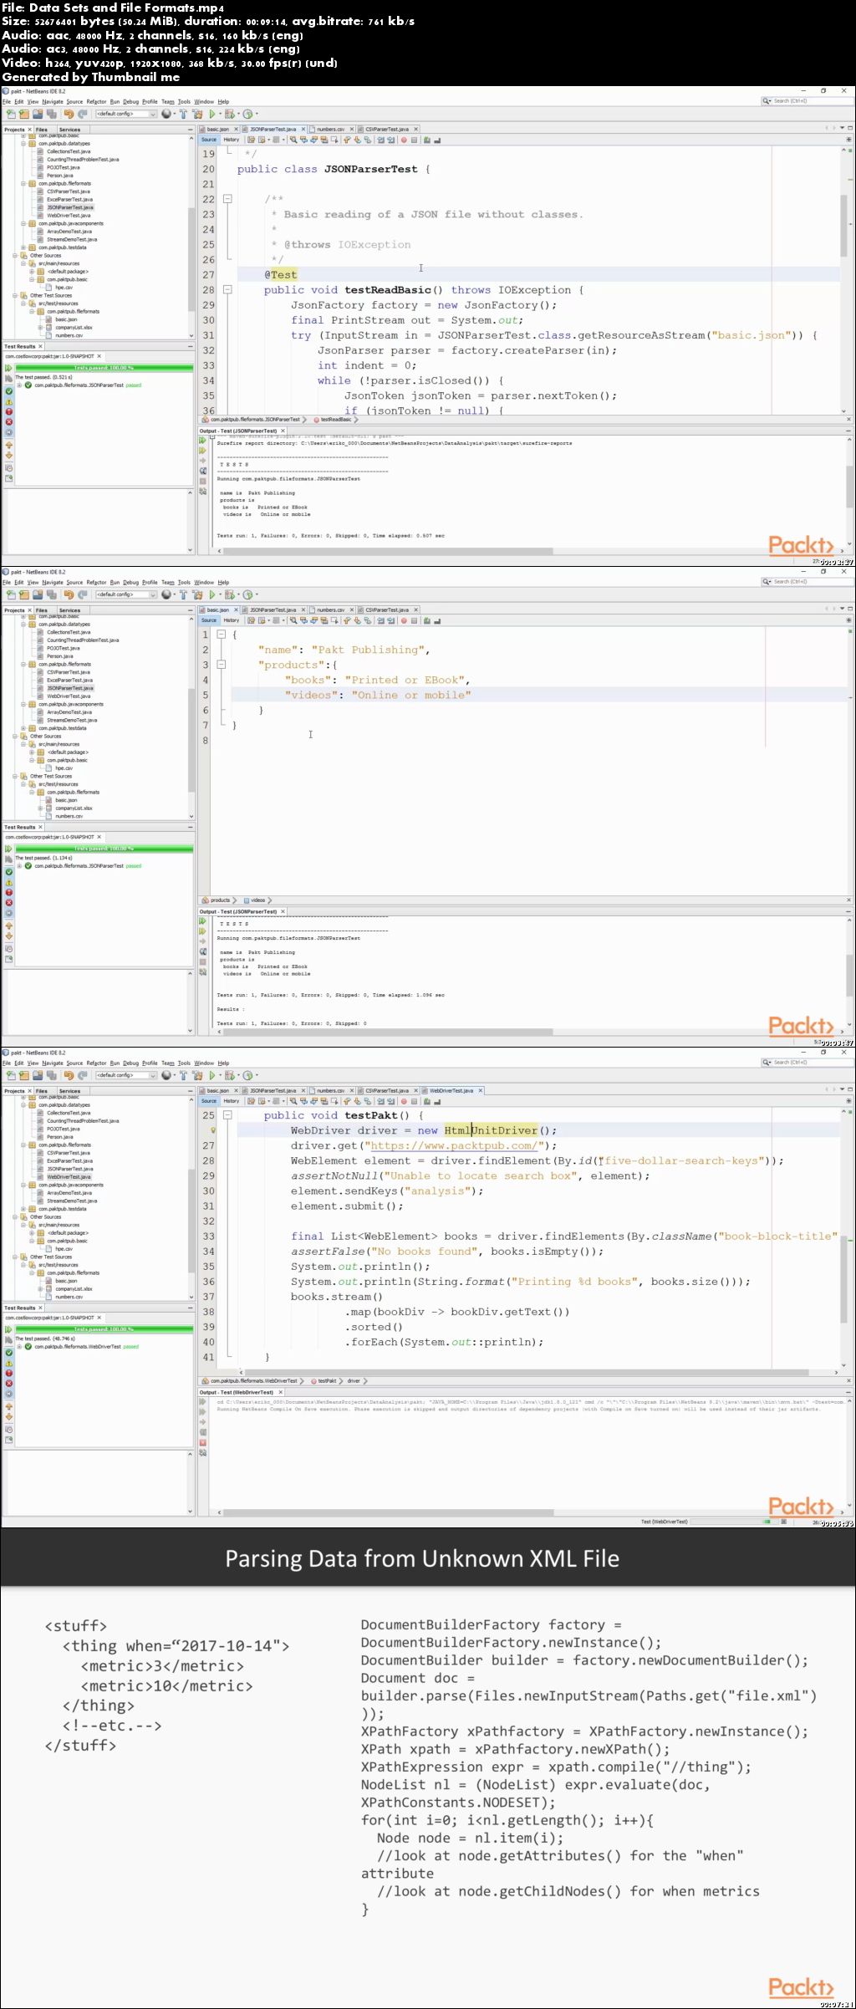
Task: Click red Start Macro Recording icon in JSONParserTest editor toolbar
Action: (x=404, y=140)
